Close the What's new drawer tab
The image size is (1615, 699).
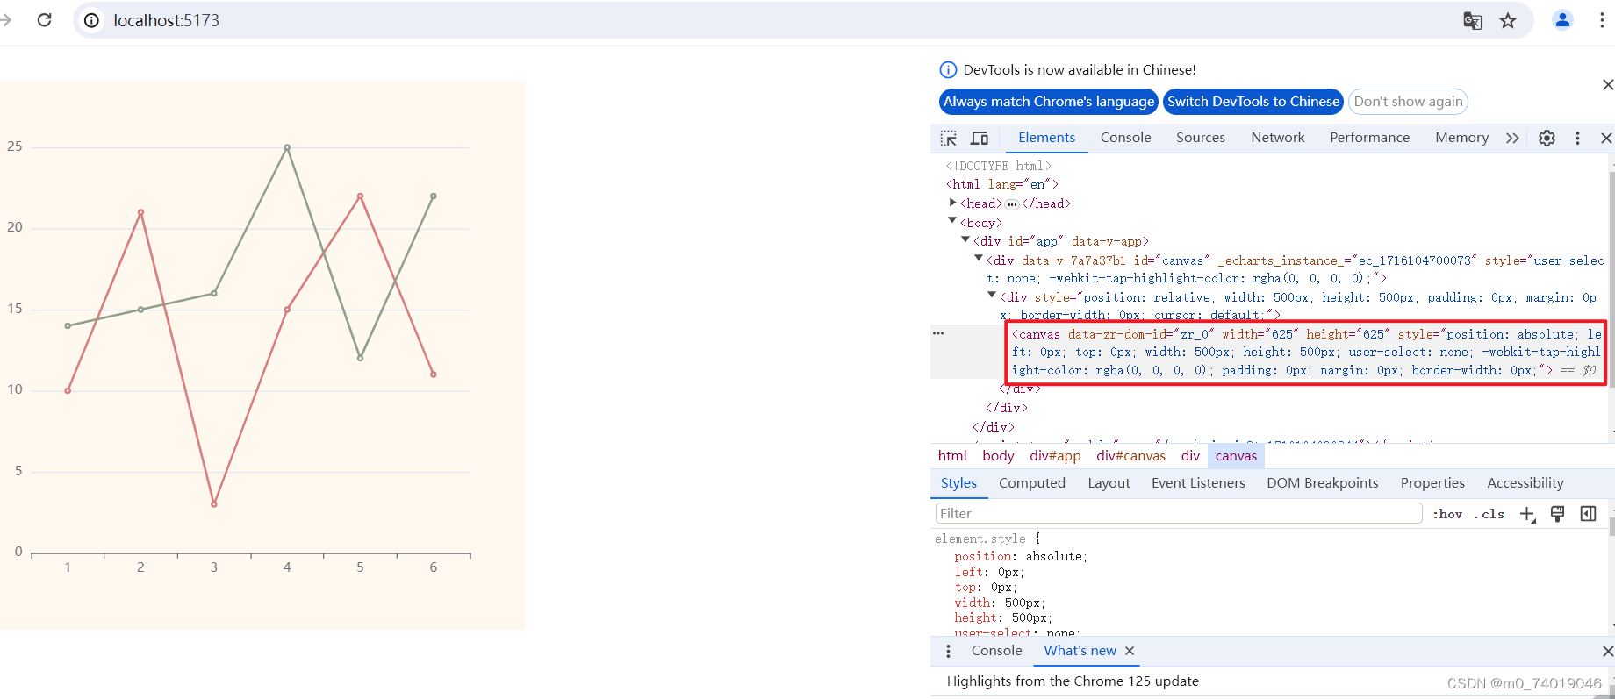[1130, 651]
